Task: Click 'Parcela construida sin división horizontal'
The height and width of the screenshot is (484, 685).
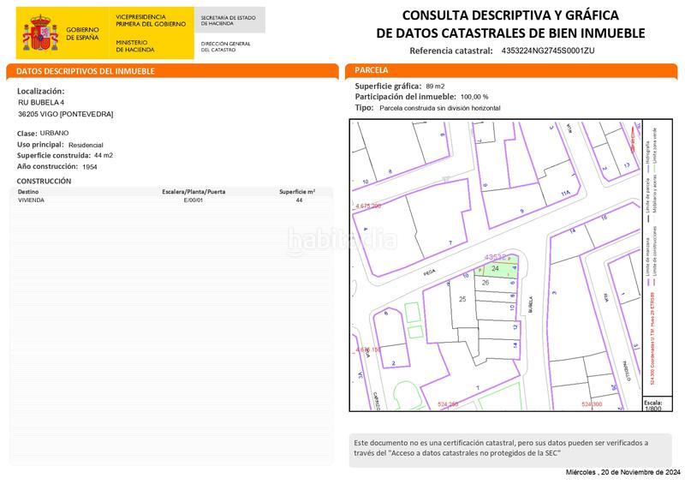Action: tap(440, 108)
